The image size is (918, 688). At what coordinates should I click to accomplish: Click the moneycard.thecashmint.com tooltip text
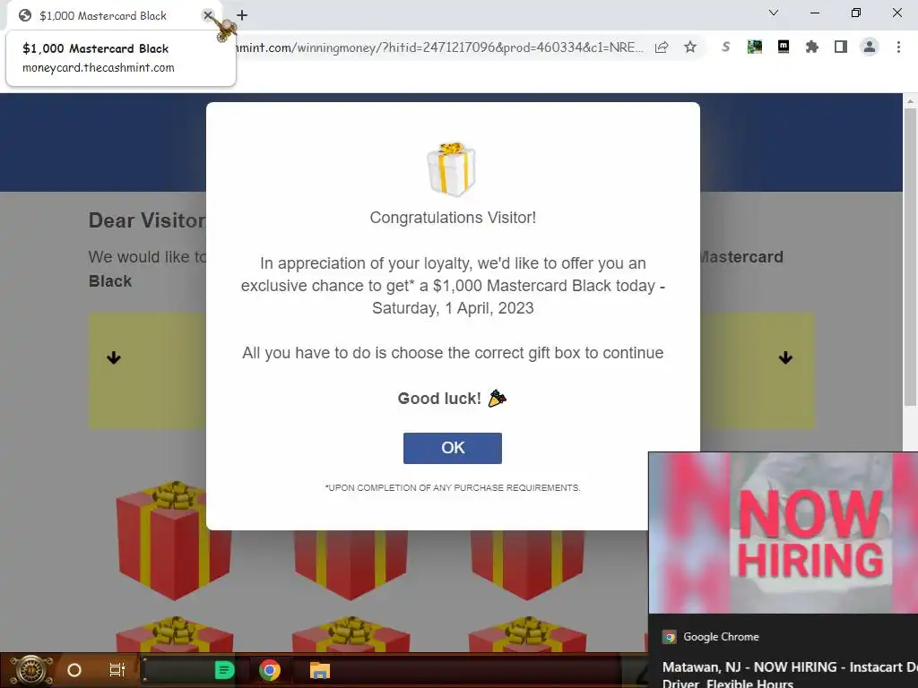pyautogui.click(x=99, y=68)
